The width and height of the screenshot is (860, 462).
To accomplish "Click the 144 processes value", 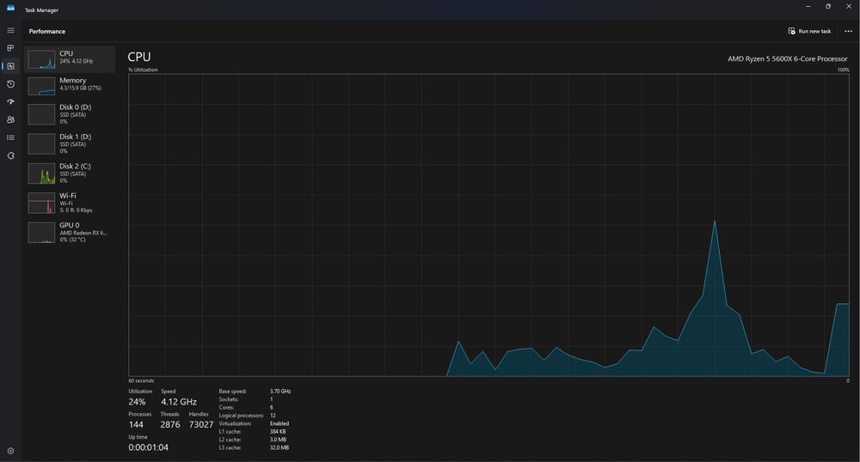I will tap(136, 425).
